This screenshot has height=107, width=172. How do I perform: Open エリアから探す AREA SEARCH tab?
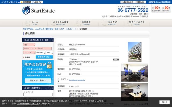click(x=60, y=23)
